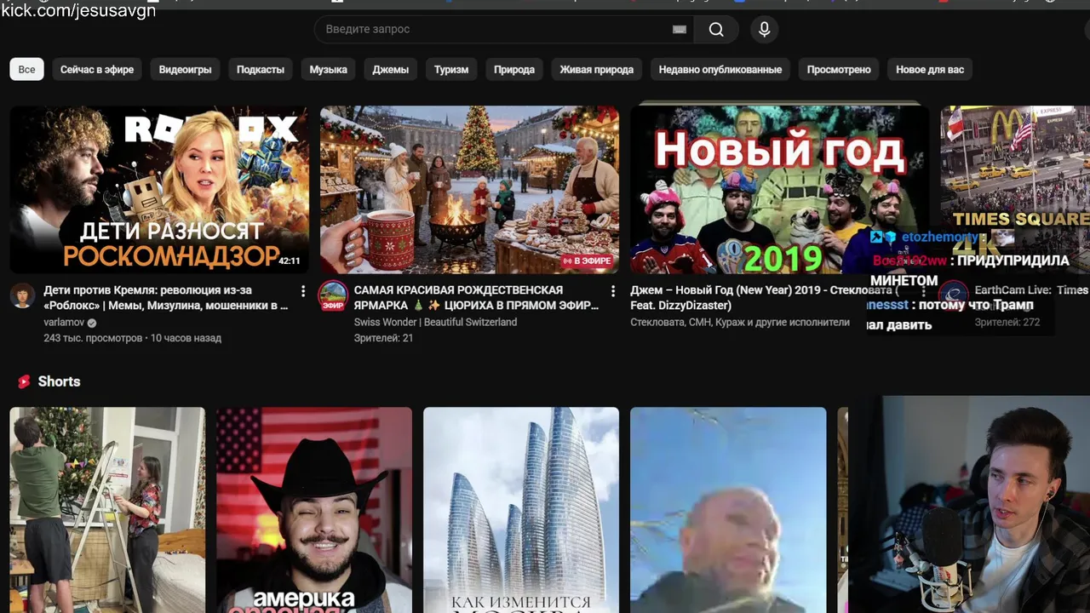Open the on-screen keyboard icon in search box
Viewport: 1090px width, 613px height.
[680, 30]
